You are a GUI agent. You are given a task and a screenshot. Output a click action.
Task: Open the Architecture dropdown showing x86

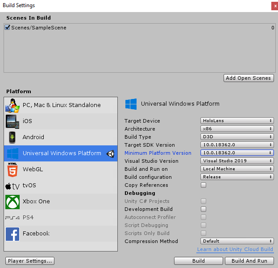coord(237,128)
